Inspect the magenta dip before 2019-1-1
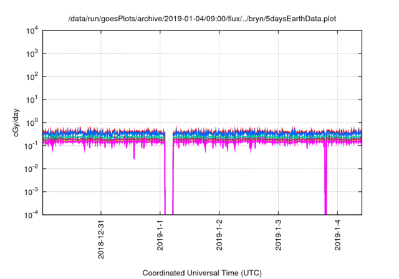Viewport: 399px width, 279px height. [134, 151]
